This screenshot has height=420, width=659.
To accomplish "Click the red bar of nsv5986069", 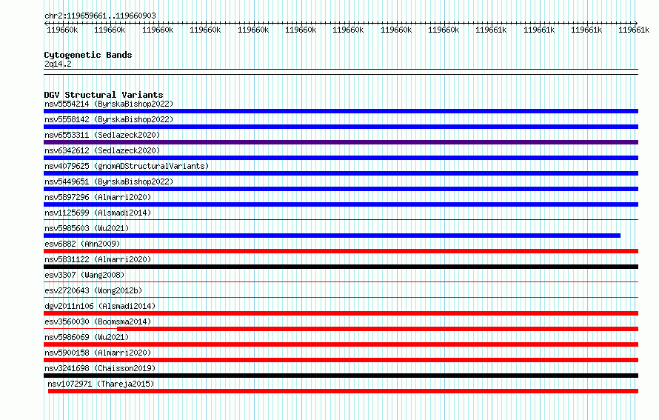I will 341,344.
